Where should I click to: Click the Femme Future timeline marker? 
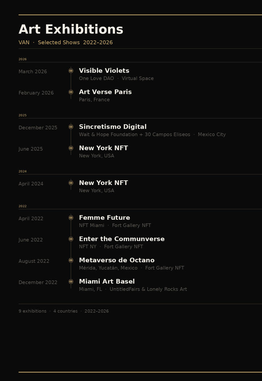[x=71, y=218]
